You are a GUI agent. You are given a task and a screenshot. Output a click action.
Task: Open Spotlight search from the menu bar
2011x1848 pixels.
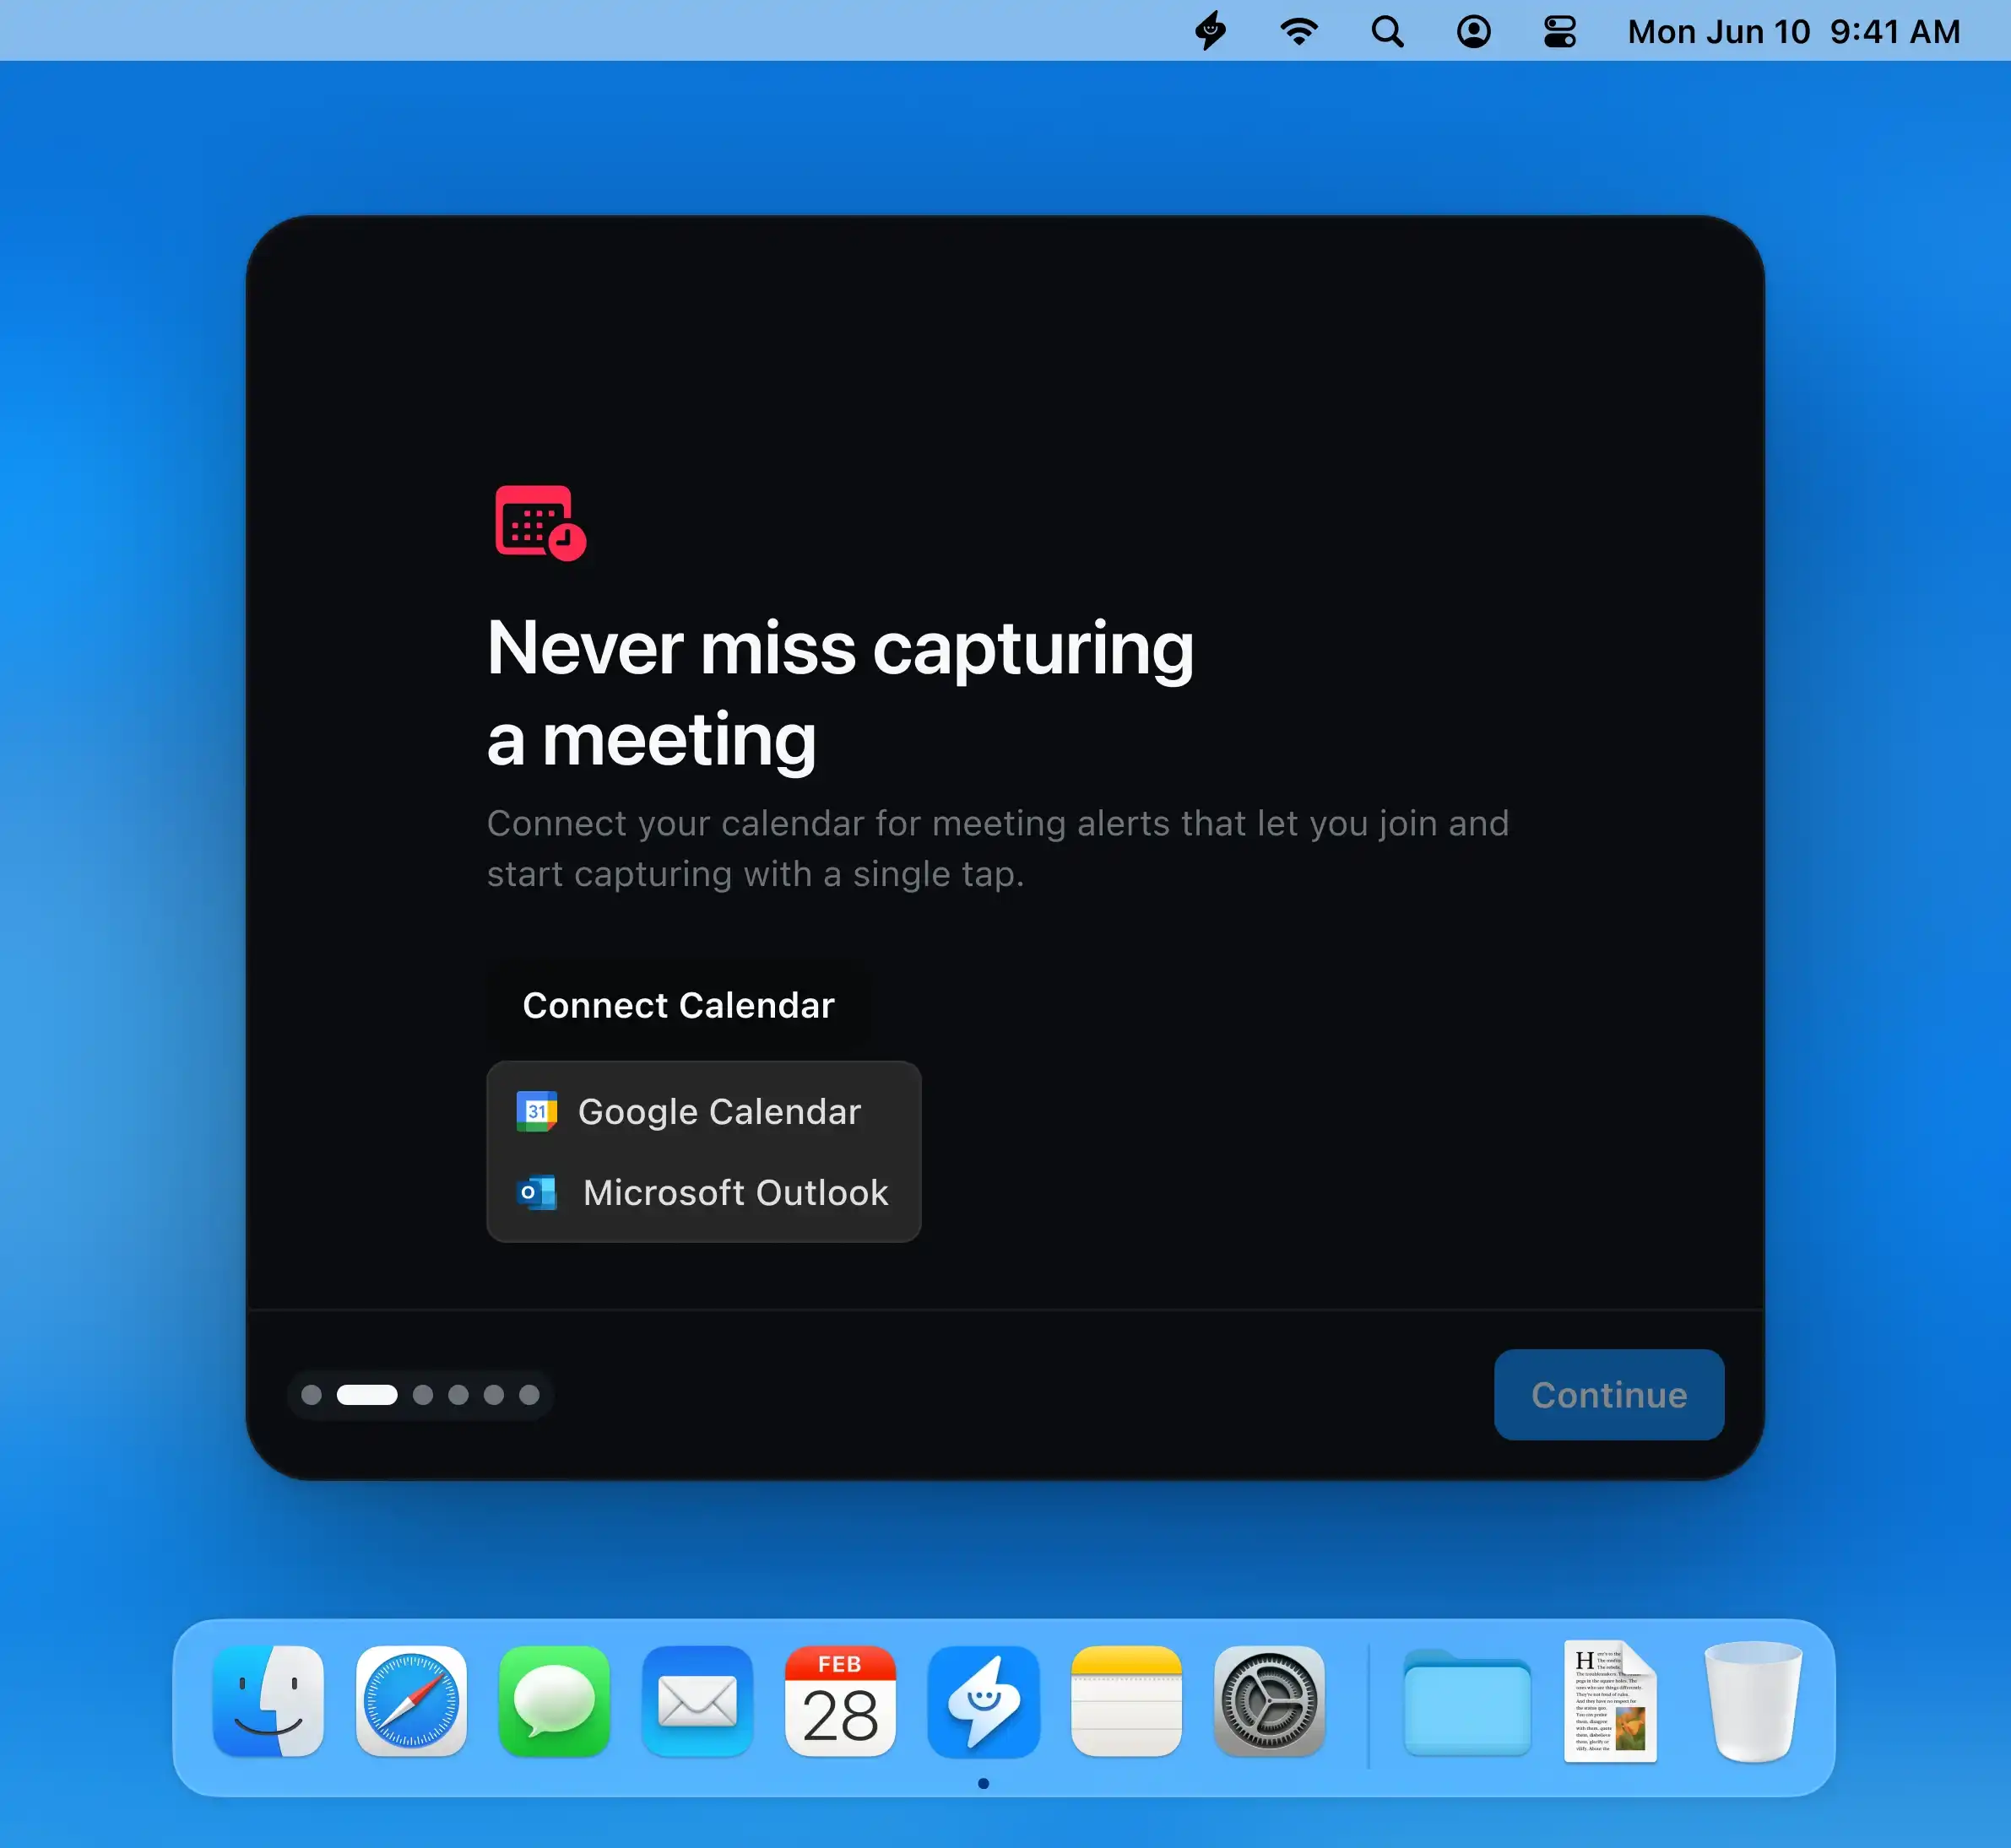pos(1385,32)
